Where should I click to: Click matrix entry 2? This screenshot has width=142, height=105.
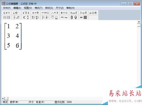[x=17, y=26]
